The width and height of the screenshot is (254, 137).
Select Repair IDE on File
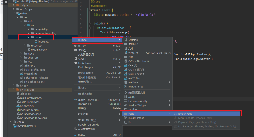coord(97,124)
